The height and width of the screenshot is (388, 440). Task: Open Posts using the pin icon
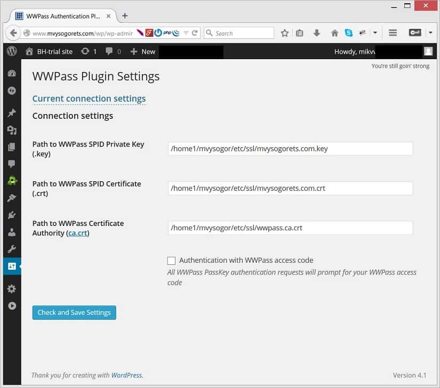tap(12, 112)
